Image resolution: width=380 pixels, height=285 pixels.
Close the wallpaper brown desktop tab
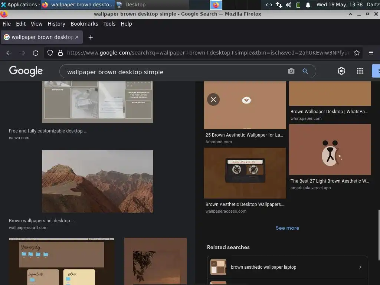click(77, 37)
